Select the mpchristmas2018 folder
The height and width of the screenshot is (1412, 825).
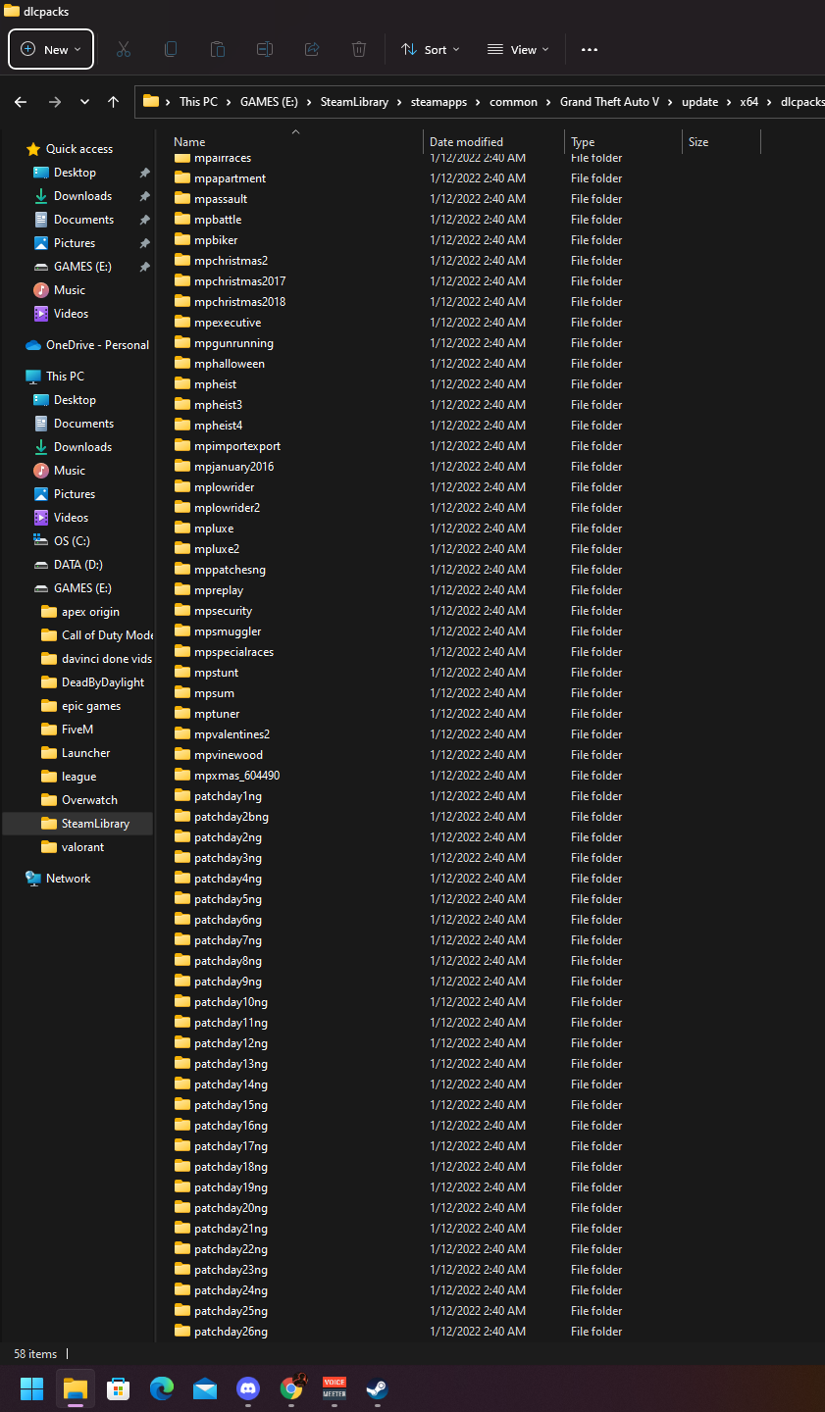pos(239,302)
